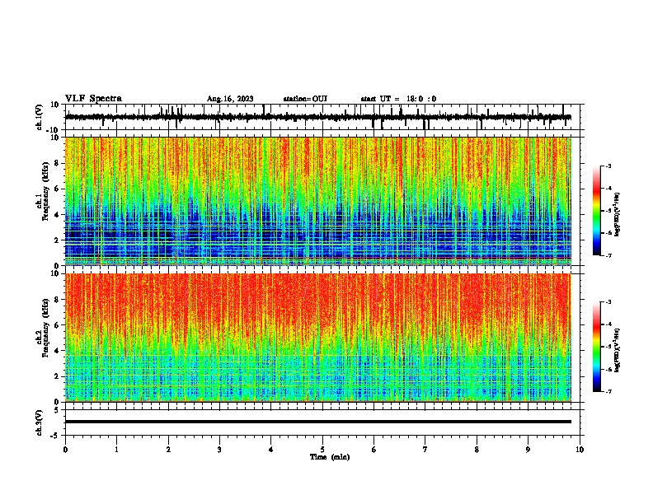
Task: Click the "-5" tick on ch.3(V) axis
Action: click(55, 436)
